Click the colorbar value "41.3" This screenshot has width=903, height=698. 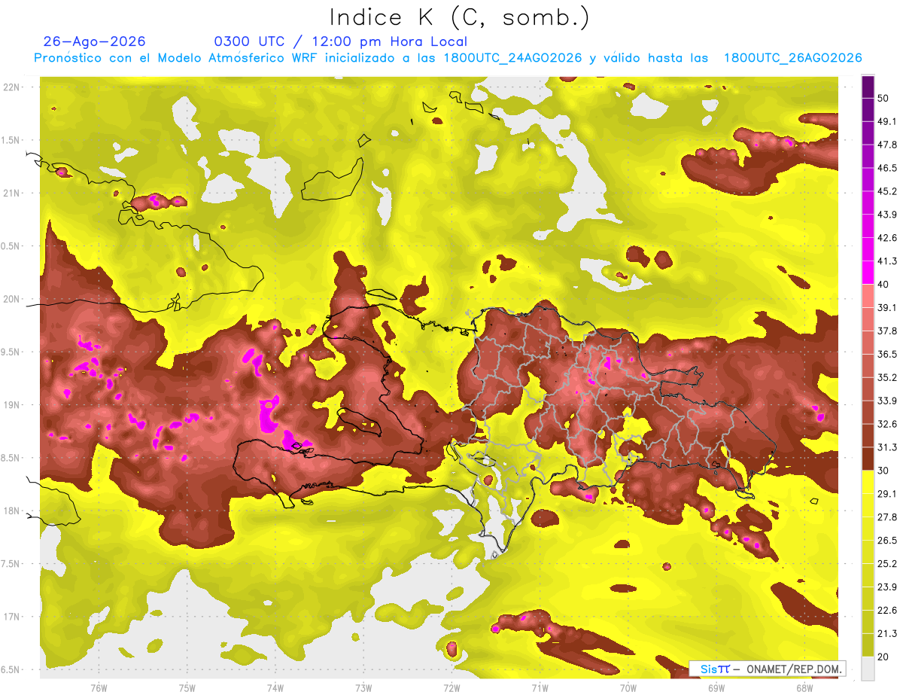click(886, 261)
